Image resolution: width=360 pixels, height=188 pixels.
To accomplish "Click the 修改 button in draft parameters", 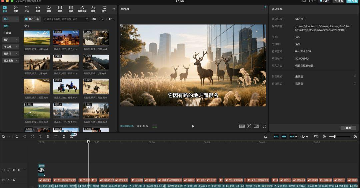I will pyautogui.click(x=348, y=128).
